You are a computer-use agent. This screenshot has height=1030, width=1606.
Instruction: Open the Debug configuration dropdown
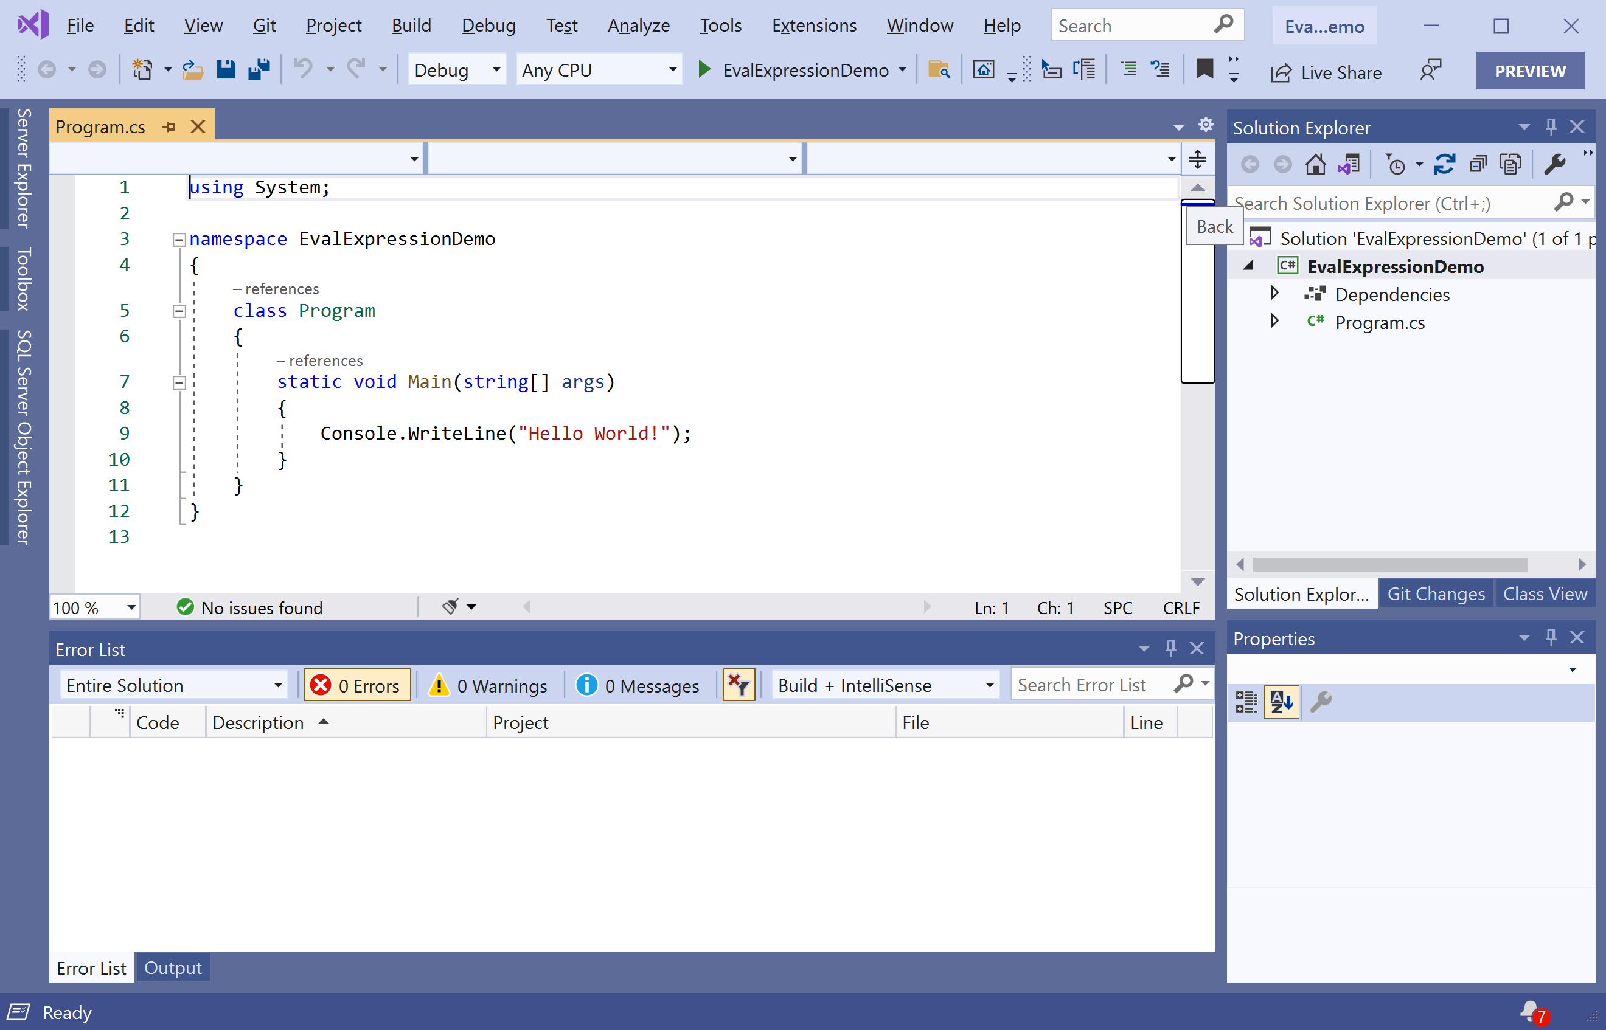457,69
